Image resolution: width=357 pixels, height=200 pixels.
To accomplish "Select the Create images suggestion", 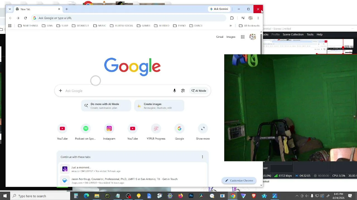I will point(159,106).
